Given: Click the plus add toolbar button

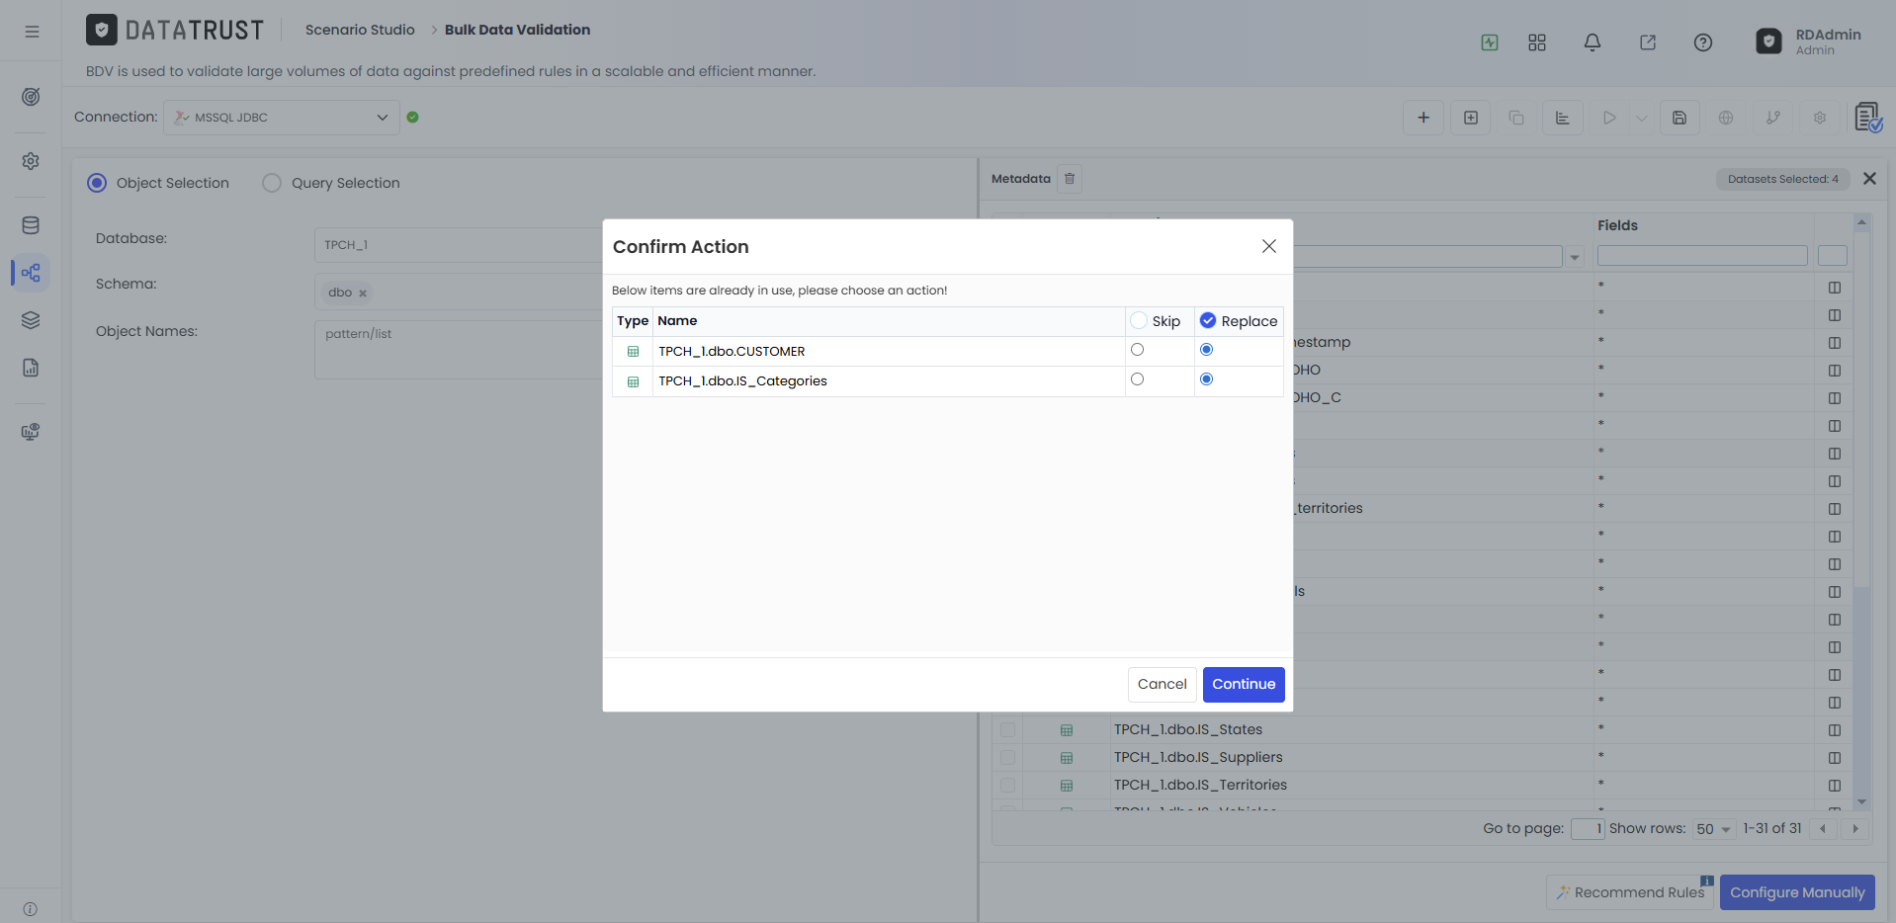Looking at the screenshot, I should pyautogui.click(x=1423, y=118).
